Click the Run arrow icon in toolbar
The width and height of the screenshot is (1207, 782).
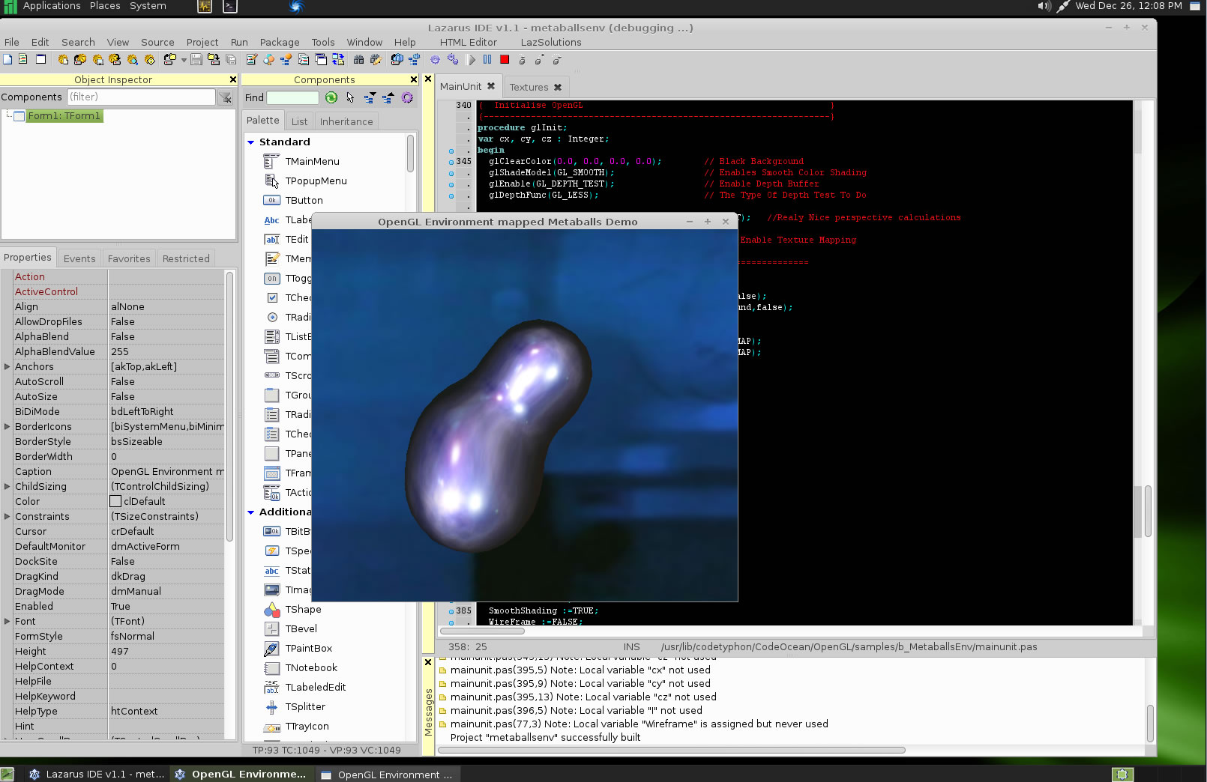(471, 59)
